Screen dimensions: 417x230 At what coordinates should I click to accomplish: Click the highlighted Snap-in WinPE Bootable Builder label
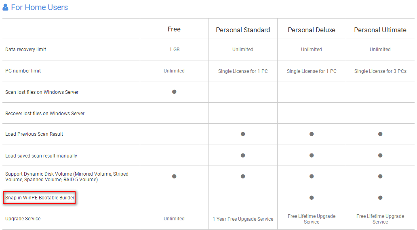[40, 198]
